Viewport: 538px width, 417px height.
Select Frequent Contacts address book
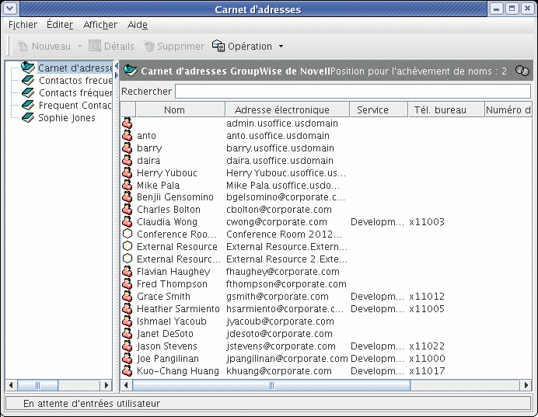point(75,105)
